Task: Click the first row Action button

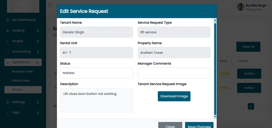Action: 249,74
